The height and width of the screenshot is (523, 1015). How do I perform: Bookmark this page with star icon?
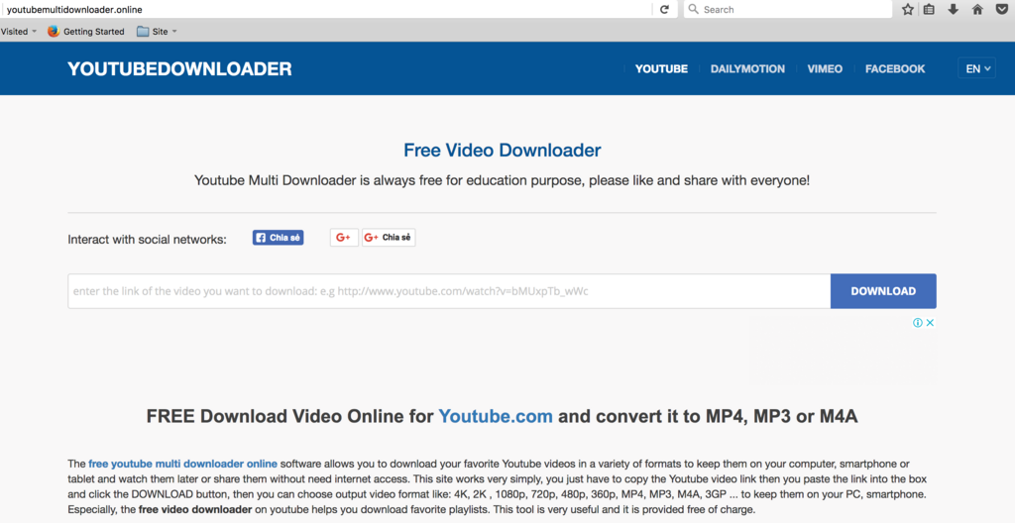point(908,9)
